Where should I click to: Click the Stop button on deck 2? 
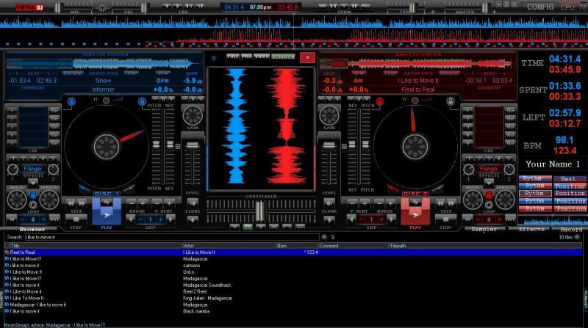pyautogui.click(x=446, y=216)
